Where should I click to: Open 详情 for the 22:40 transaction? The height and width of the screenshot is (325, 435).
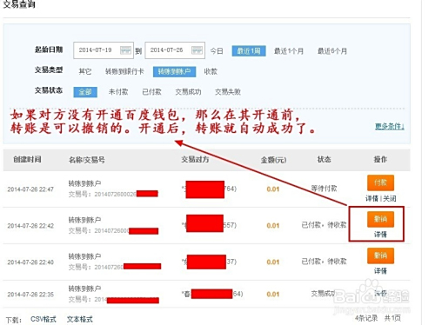click(380, 271)
